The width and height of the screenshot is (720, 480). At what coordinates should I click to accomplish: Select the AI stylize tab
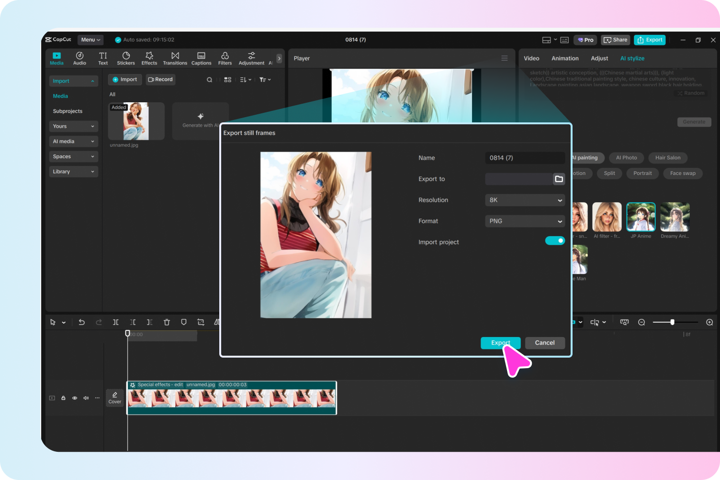pyautogui.click(x=632, y=58)
